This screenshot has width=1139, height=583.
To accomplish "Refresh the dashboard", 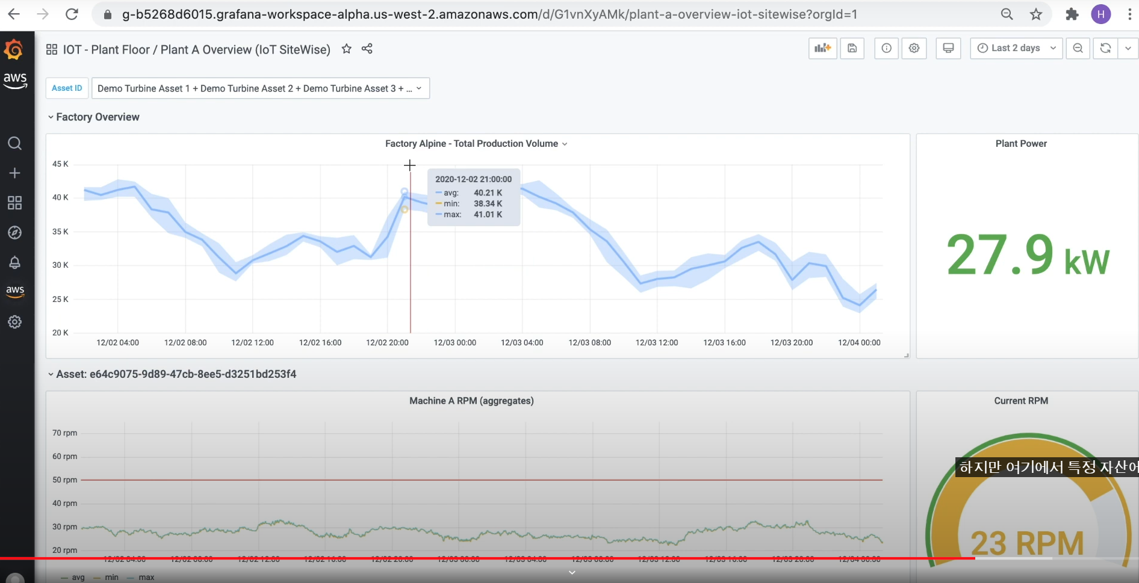I will (x=1105, y=48).
